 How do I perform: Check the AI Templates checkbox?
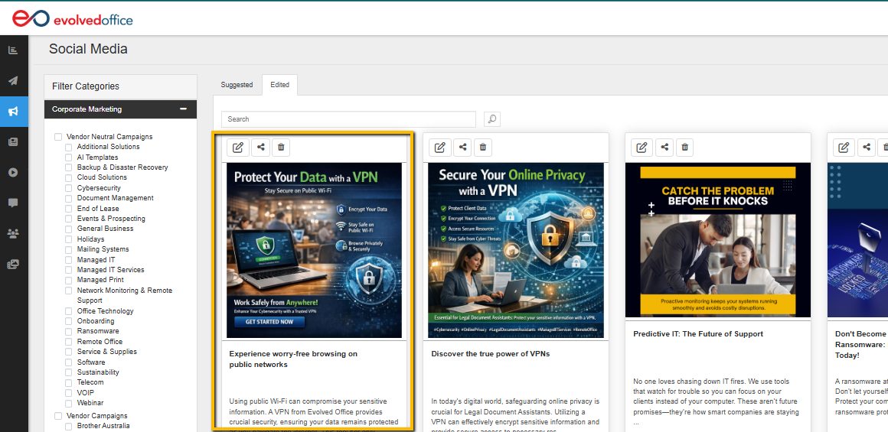click(x=69, y=158)
